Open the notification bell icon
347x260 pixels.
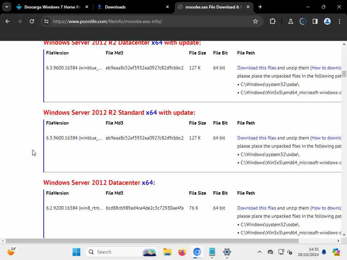[324, 252]
